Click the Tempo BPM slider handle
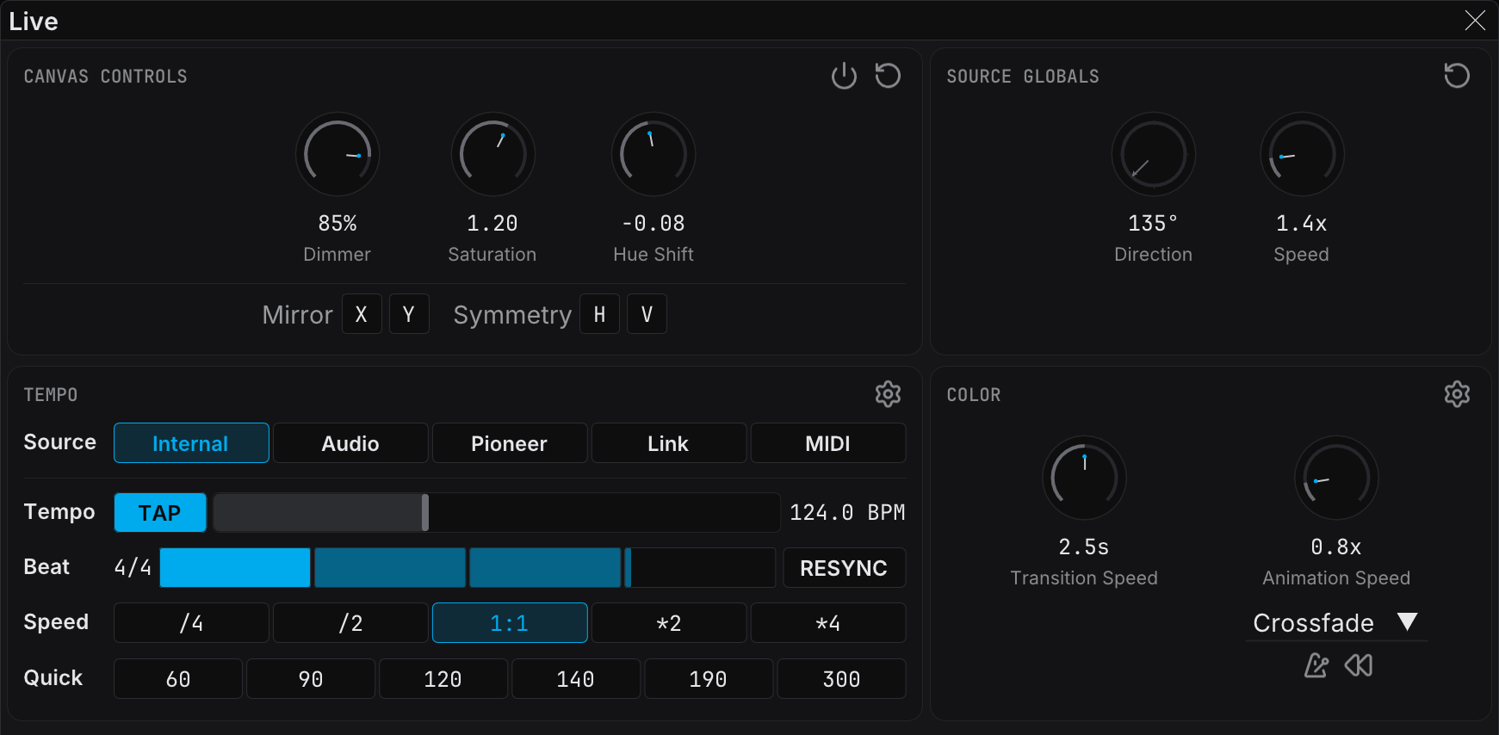This screenshot has width=1499, height=735. 425,513
